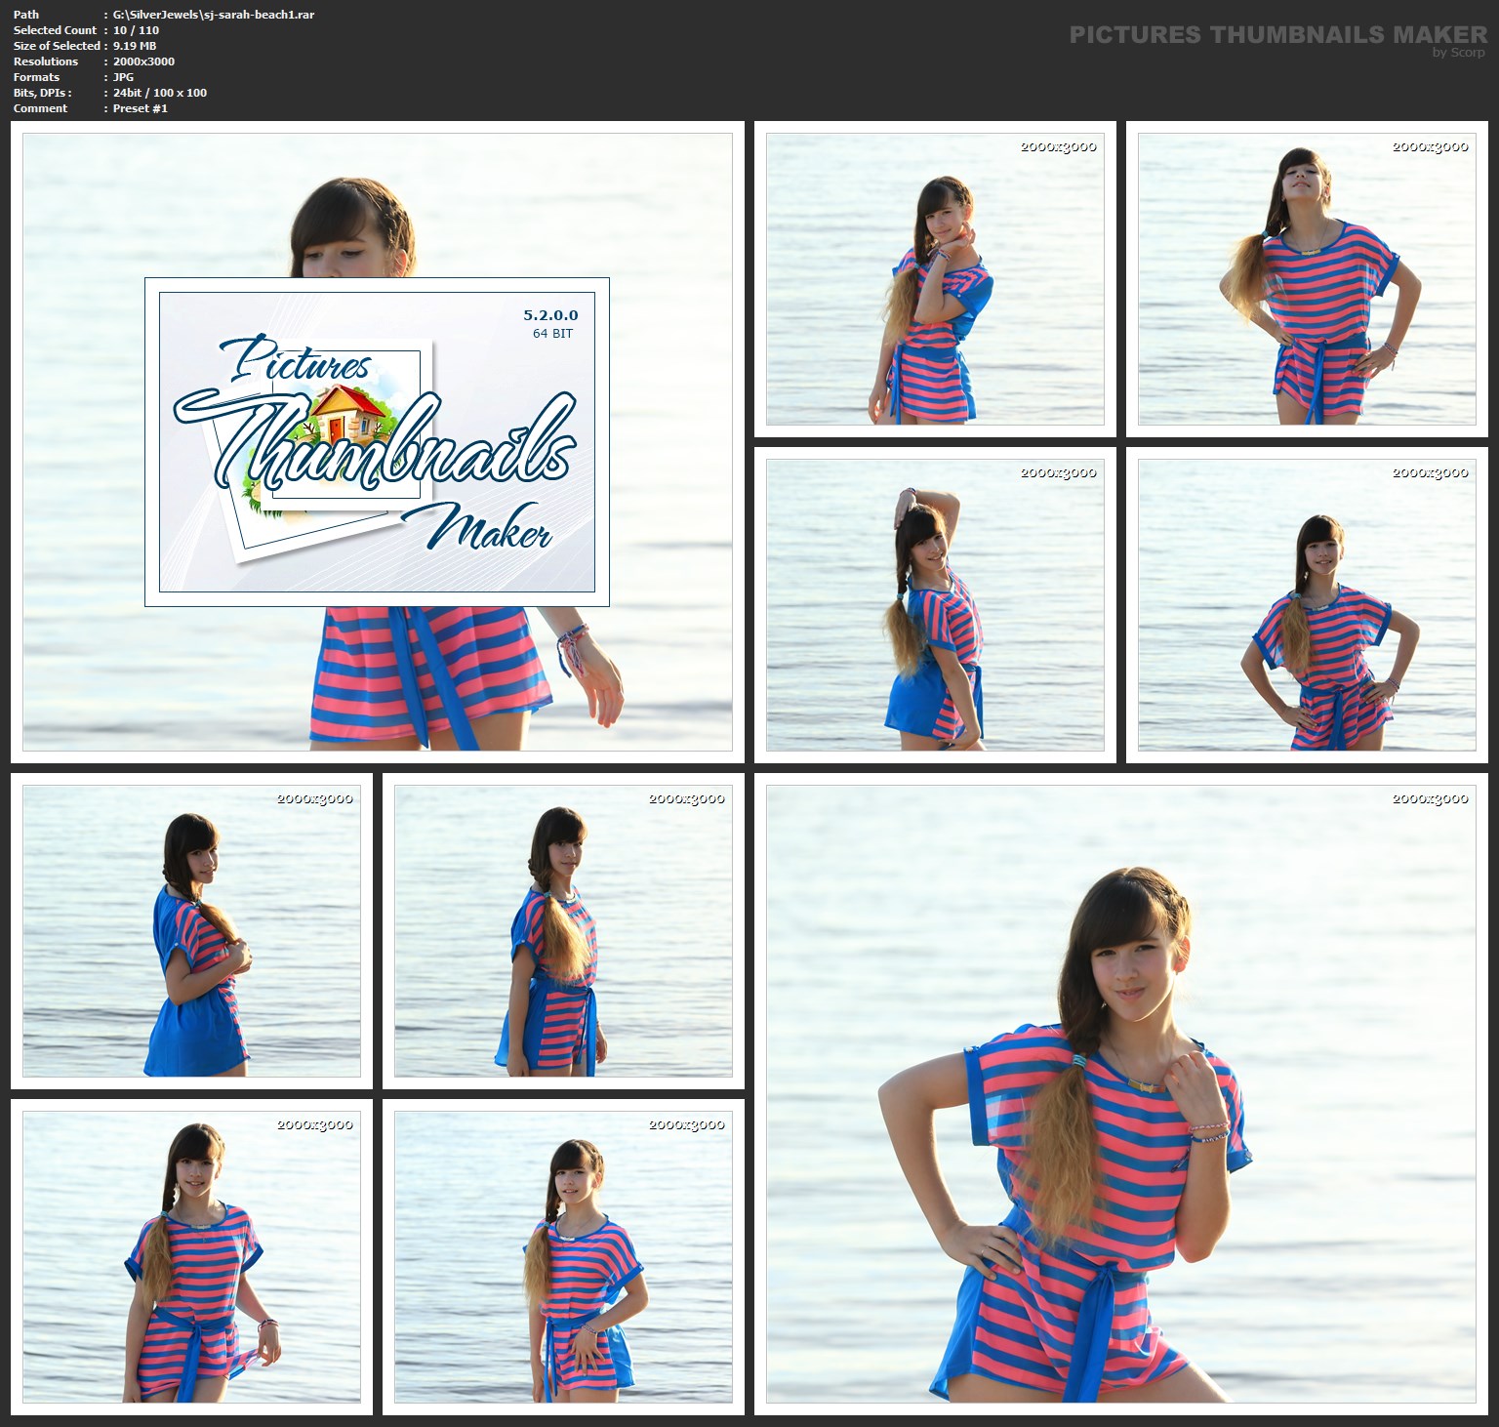Viewport: 1499px width, 1427px height.
Task: Open the thumbnail with arm raised over head
Action: click(x=935, y=605)
